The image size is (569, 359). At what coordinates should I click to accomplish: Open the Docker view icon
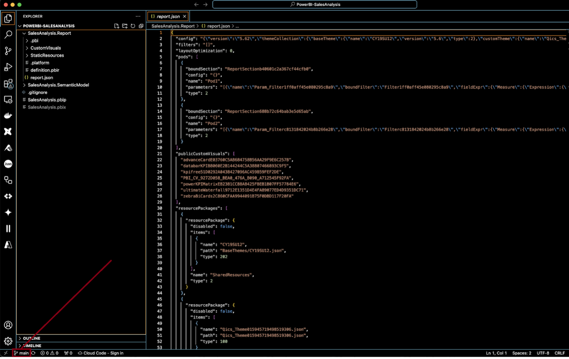pyautogui.click(x=8, y=116)
